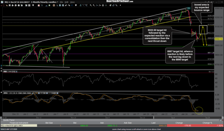Click the trendline drawing tool icon
The image size is (224, 131).
83,5
